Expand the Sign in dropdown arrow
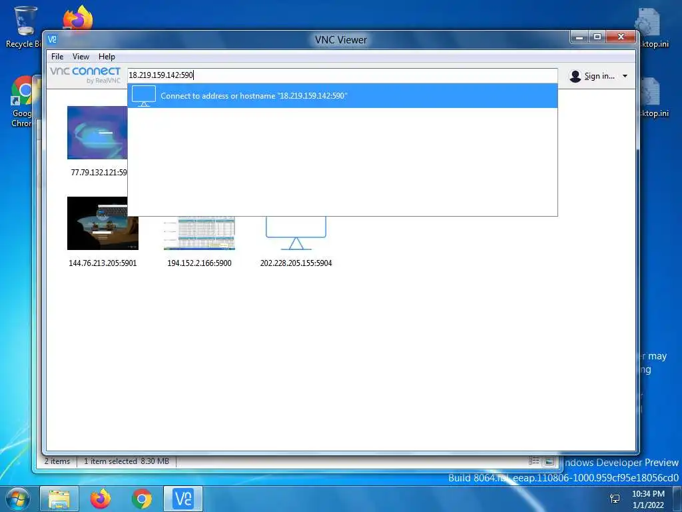 click(x=625, y=76)
